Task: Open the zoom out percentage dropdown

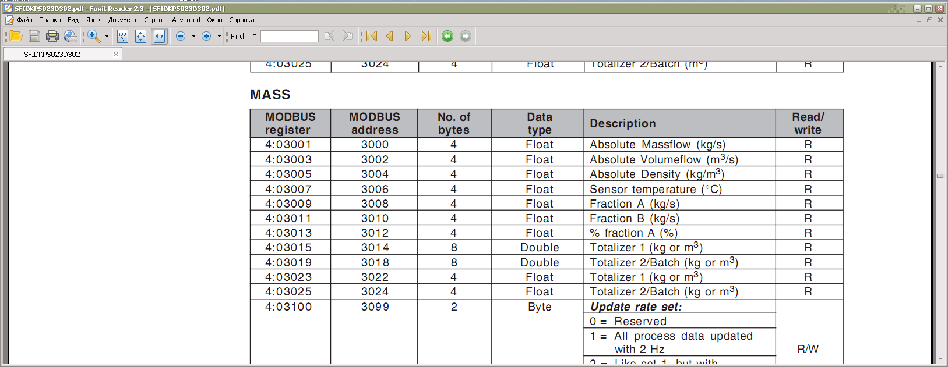Action: [x=193, y=36]
